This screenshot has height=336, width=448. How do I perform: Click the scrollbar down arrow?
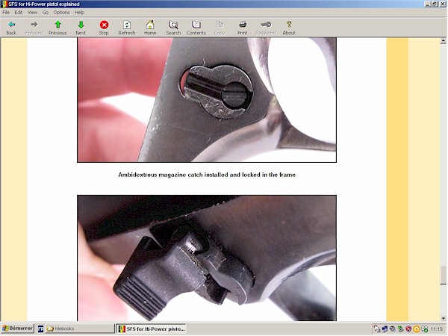(443, 318)
